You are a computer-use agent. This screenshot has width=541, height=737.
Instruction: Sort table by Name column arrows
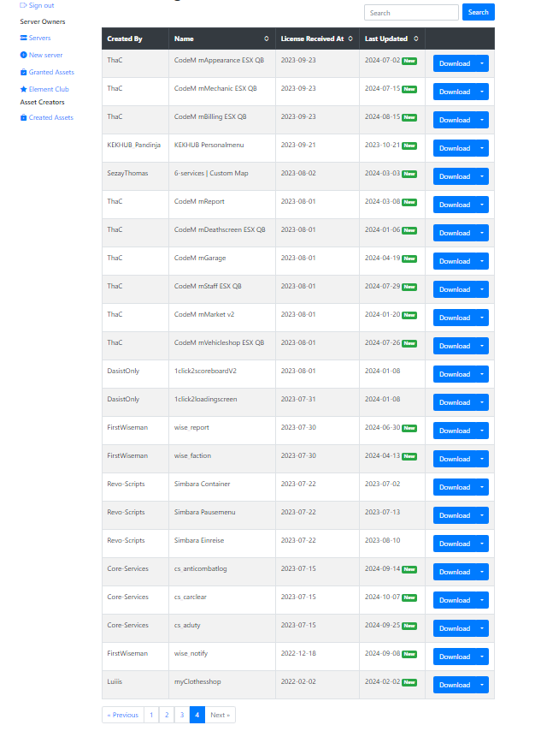tap(267, 39)
